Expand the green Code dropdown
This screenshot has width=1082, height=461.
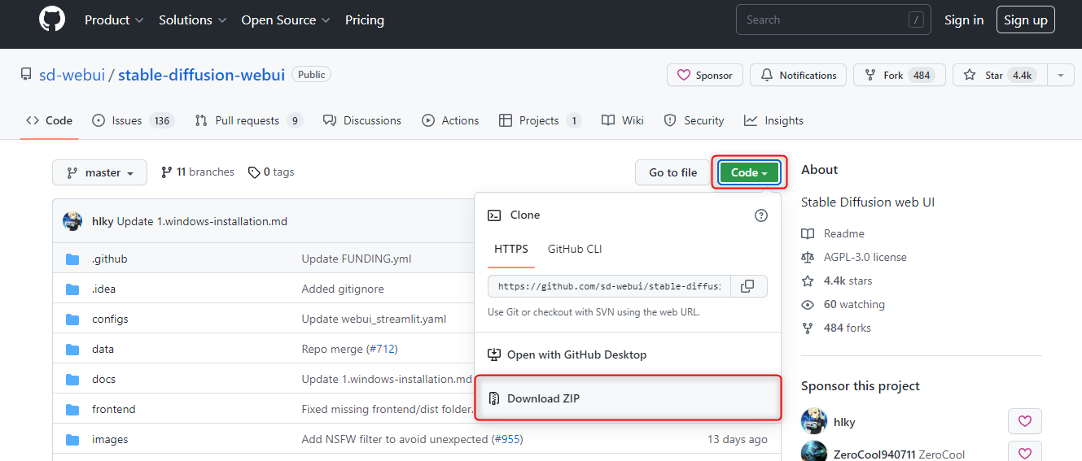click(x=749, y=172)
